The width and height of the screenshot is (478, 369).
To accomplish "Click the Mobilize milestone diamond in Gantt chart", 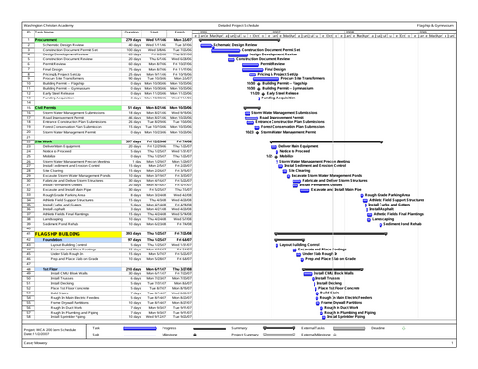I will coord(276,157).
